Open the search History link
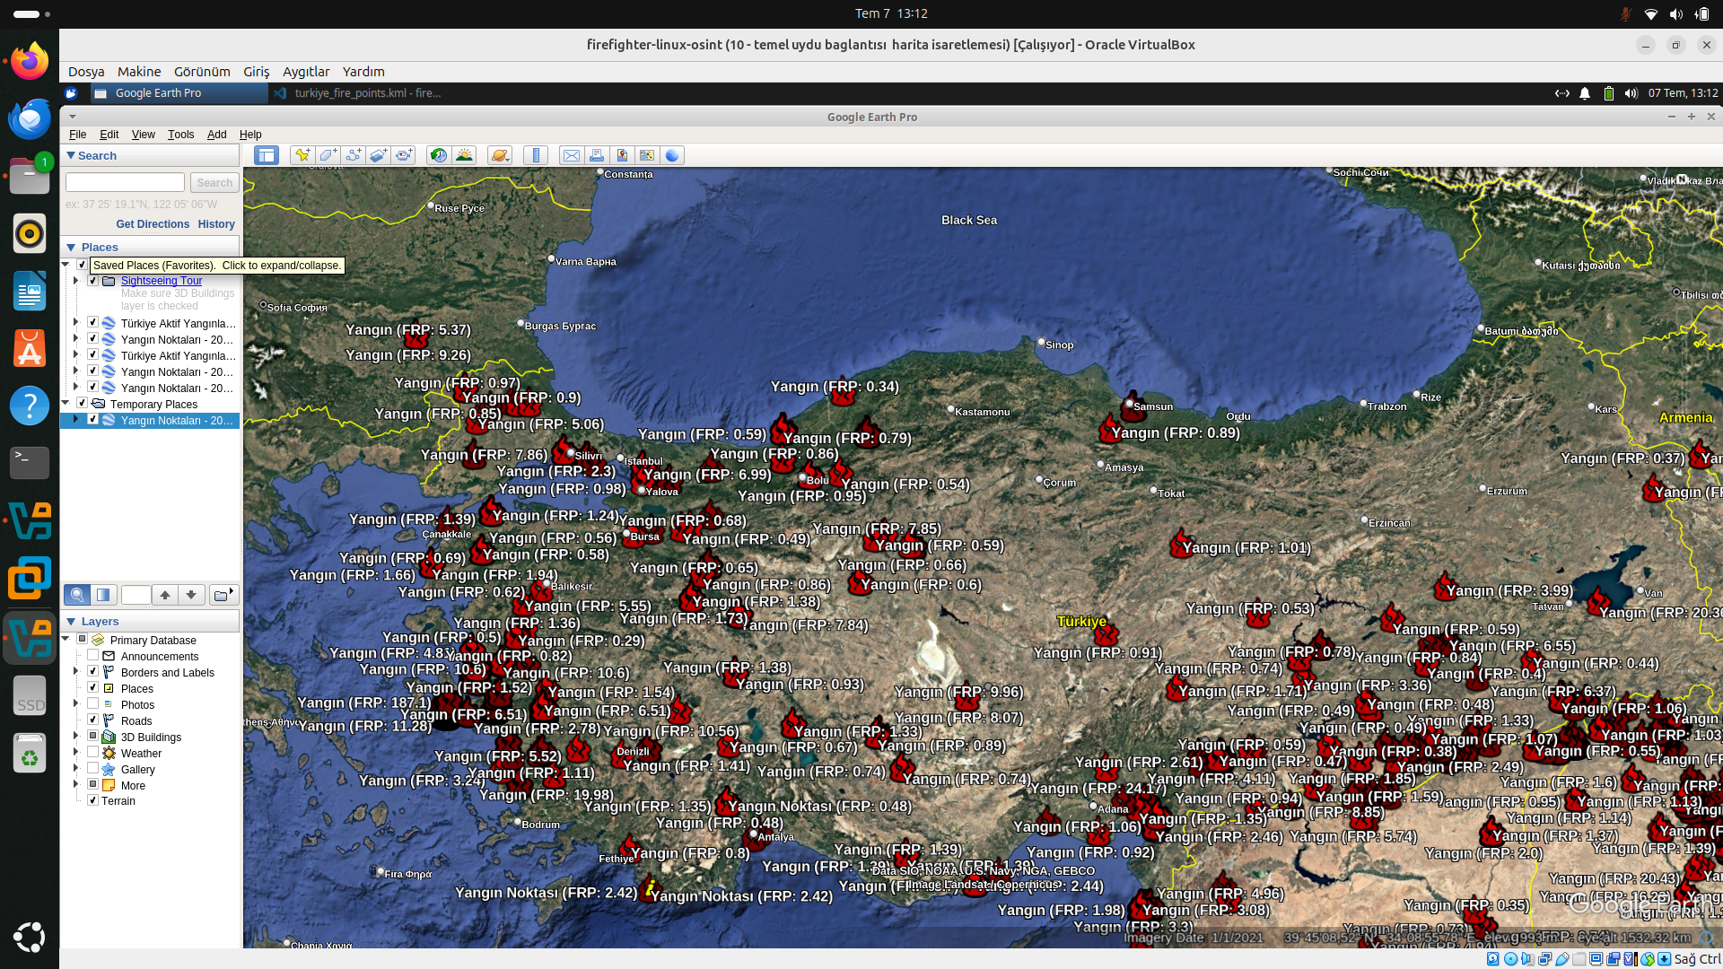 216,224
